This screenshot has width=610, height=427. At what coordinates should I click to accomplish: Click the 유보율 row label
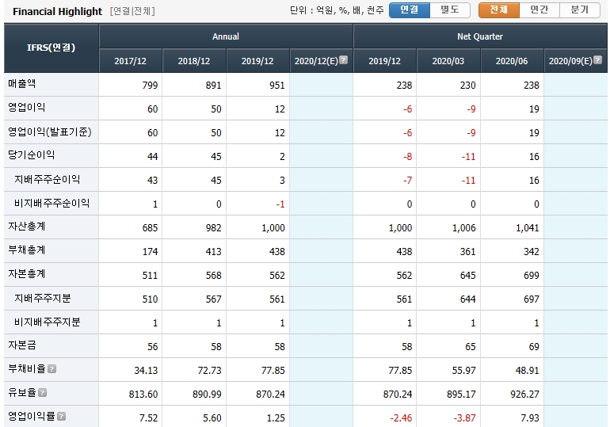[22, 392]
